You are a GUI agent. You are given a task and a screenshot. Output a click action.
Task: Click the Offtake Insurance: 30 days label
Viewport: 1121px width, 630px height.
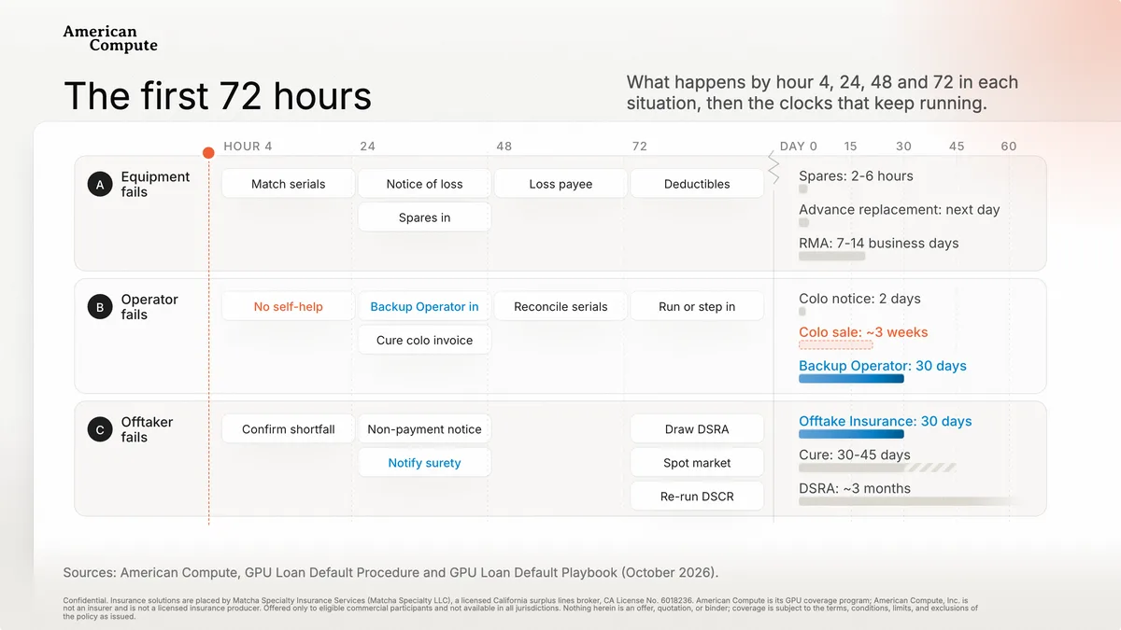pos(886,421)
